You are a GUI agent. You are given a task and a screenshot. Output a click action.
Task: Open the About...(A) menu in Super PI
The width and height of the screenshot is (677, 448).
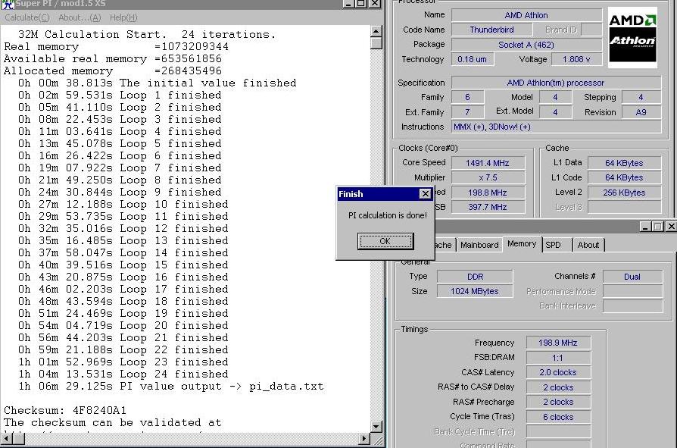[x=80, y=17]
